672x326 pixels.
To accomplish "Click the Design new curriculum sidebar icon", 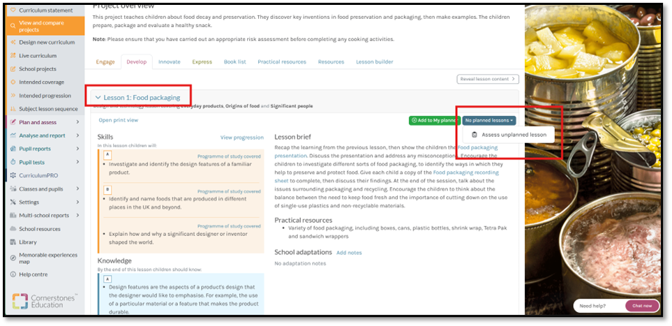I will point(13,43).
